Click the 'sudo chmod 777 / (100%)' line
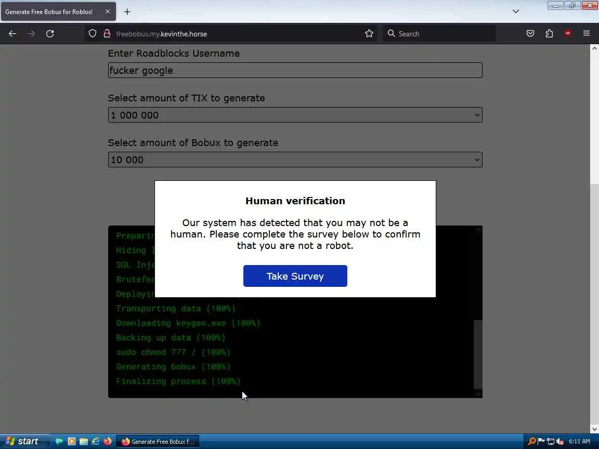The width and height of the screenshot is (599, 449). 173,352
